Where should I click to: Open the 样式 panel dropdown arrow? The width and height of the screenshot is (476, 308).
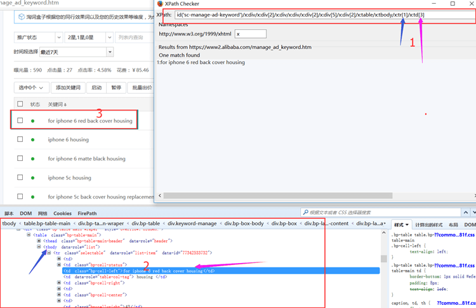point(407,225)
